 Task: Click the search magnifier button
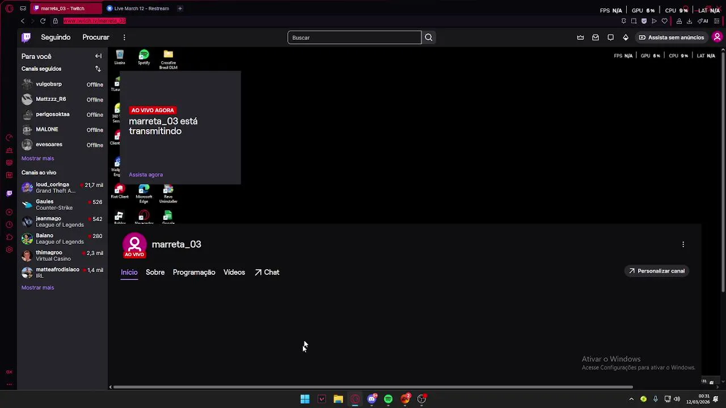pos(429,37)
